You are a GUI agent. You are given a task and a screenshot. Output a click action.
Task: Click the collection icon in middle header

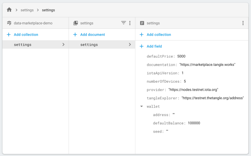tap(76, 23)
